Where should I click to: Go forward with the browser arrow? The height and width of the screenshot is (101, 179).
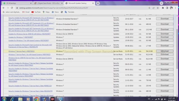point(8,8)
